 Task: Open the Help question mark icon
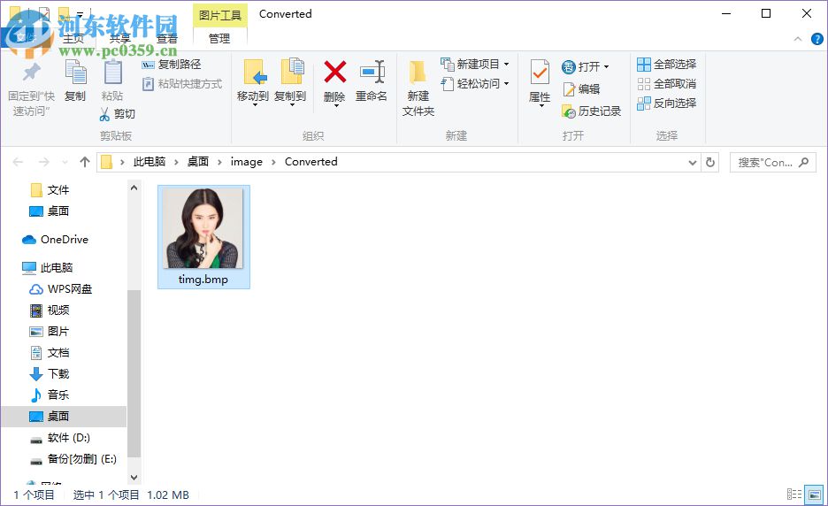point(816,39)
